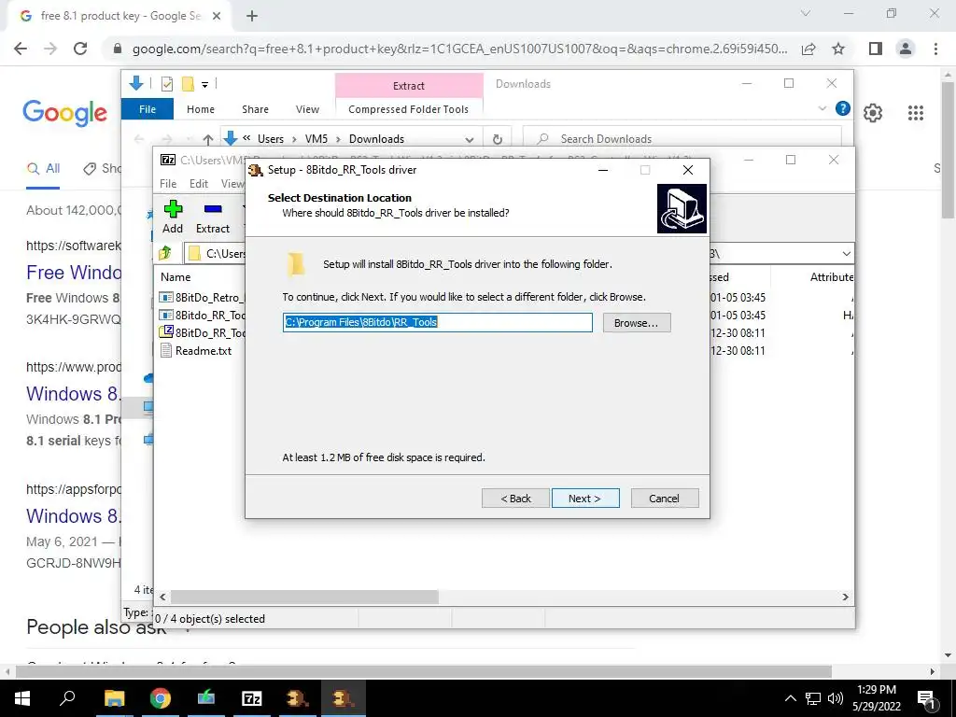Open the notification center icon
Viewport: 956px width, 717px height.
pos(927,699)
